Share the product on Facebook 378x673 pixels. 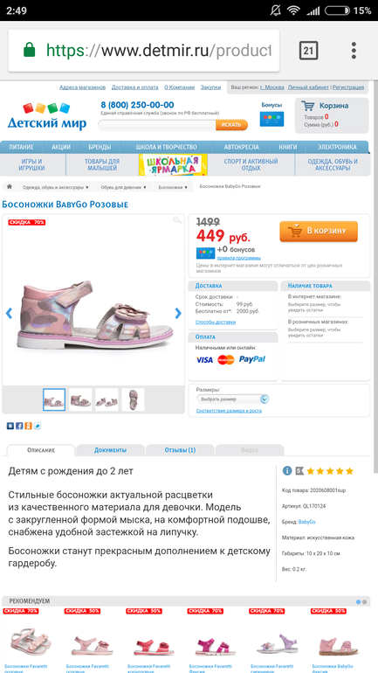(19, 427)
